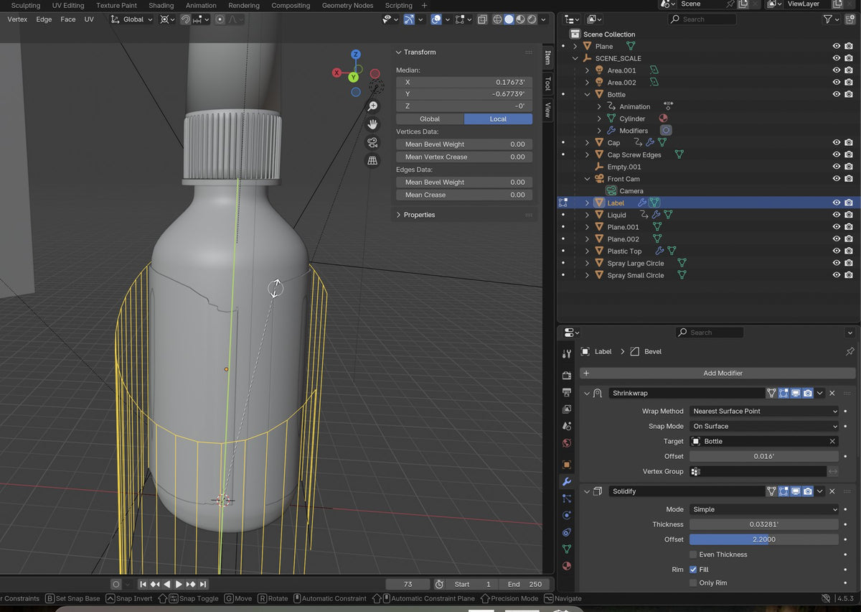Toggle visibility eye for Label object

pos(836,203)
